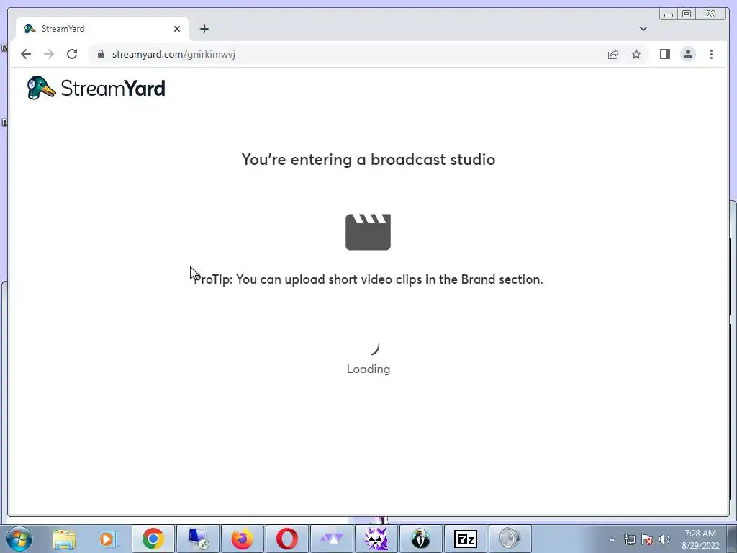This screenshot has width=737, height=553.
Task: Switch to Chrome in the taskbar
Action: tap(153, 539)
